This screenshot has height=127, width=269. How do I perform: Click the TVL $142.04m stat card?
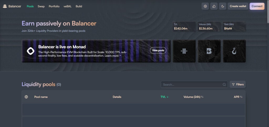click(x=184, y=26)
